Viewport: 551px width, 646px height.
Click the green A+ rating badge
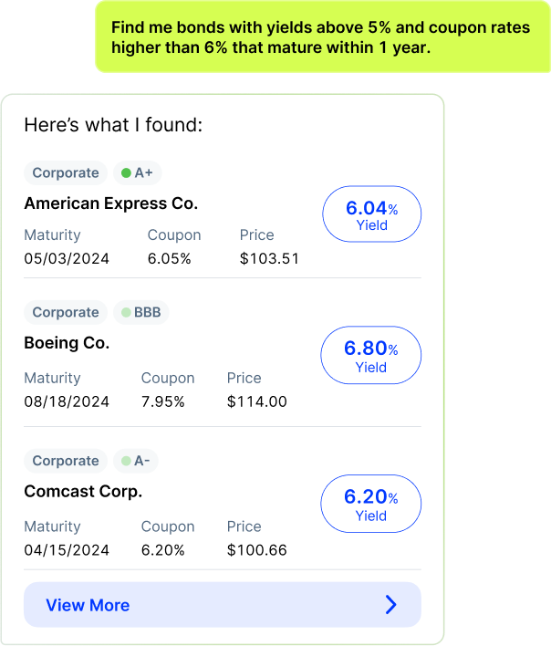click(x=137, y=172)
